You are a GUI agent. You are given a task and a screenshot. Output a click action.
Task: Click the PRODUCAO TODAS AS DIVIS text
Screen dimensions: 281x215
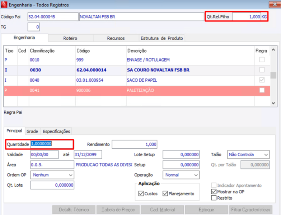pyautogui.click(x=104, y=165)
